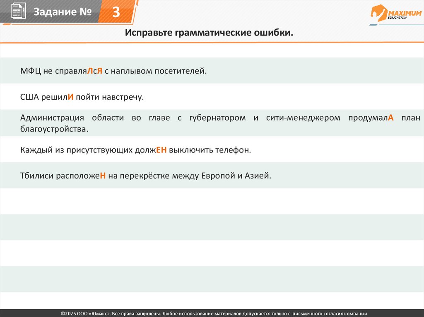Click the word расположеН

[x=81, y=176]
